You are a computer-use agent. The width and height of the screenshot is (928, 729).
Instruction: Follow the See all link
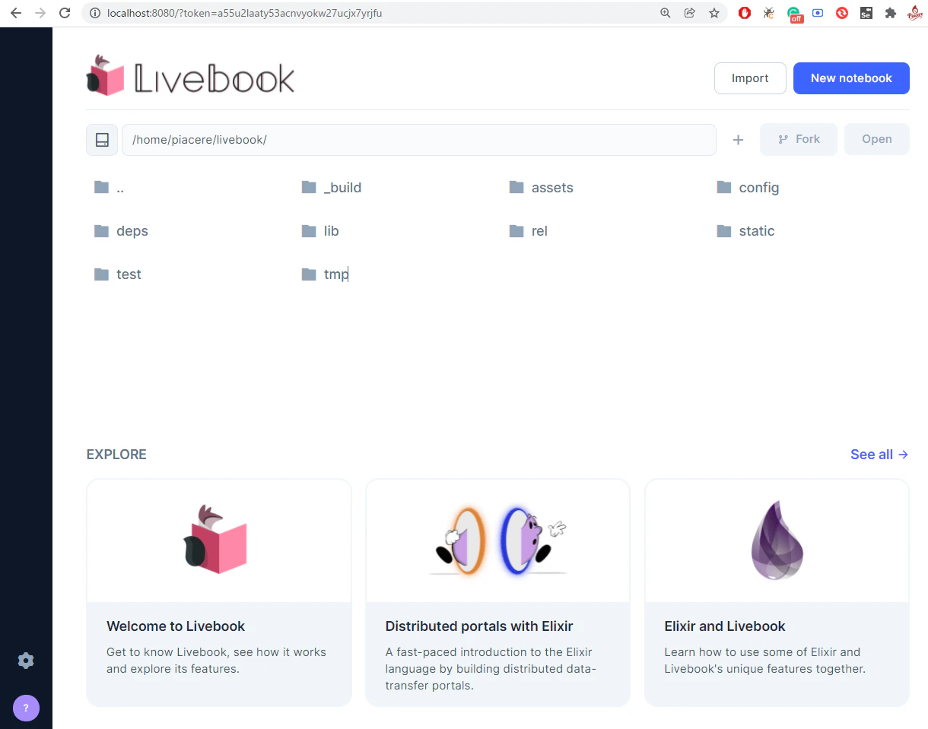tap(879, 455)
